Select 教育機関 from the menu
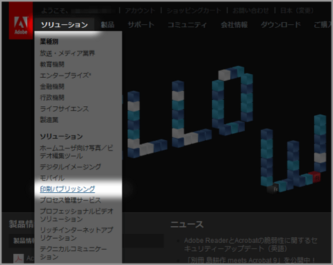Screen dimensions: 333x265 52,65
